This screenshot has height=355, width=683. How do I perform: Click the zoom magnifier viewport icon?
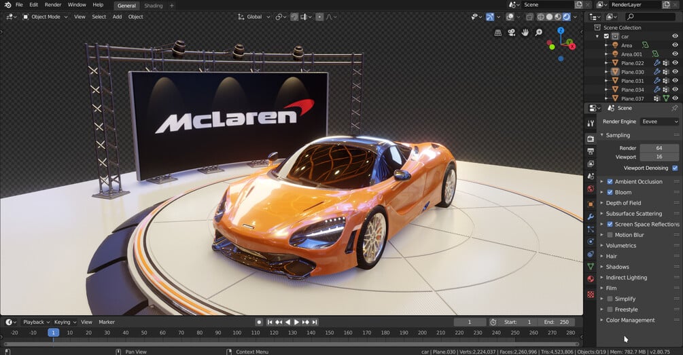pos(539,33)
